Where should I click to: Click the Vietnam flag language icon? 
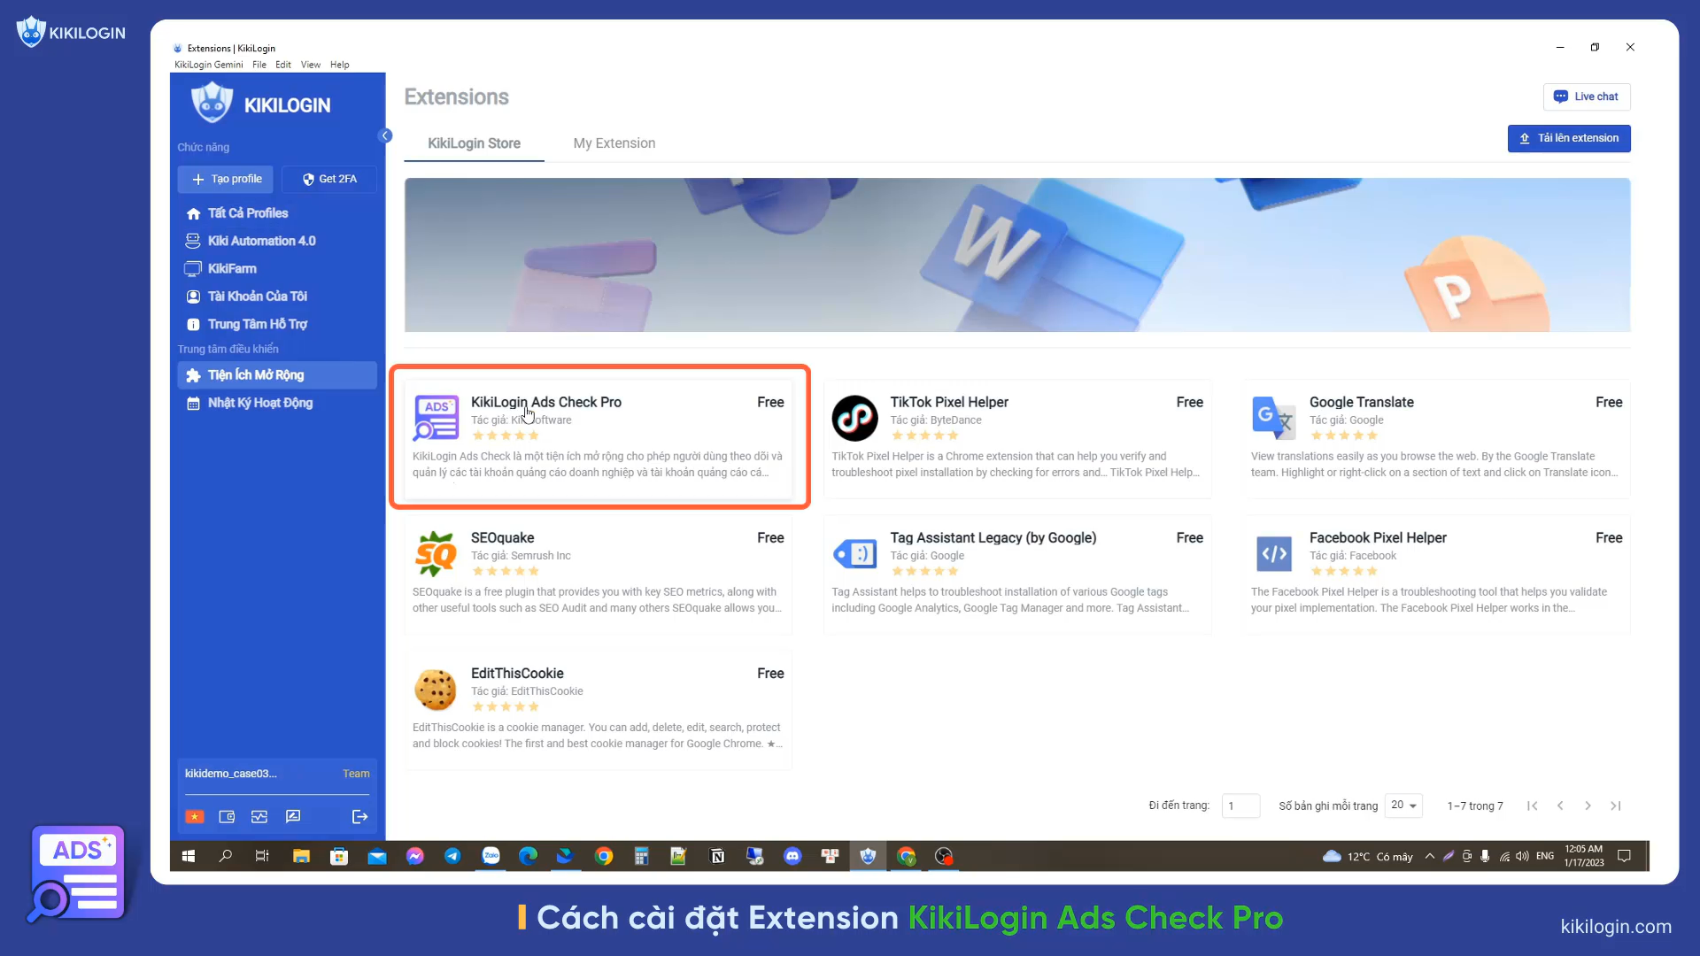(x=195, y=816)
